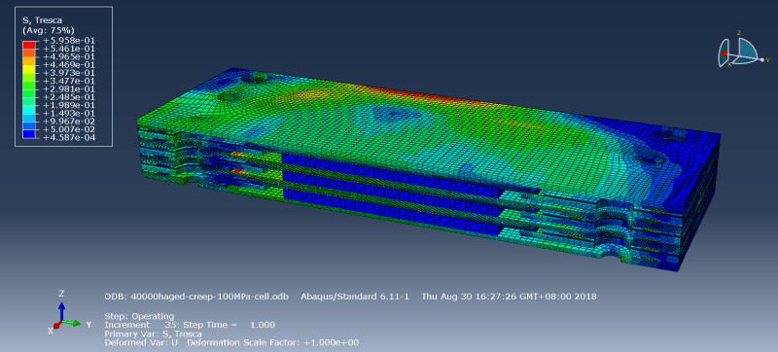Click the legend value +5.461e-01

coord(70,49)
